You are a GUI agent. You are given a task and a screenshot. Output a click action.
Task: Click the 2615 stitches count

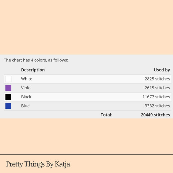[157, 88]
